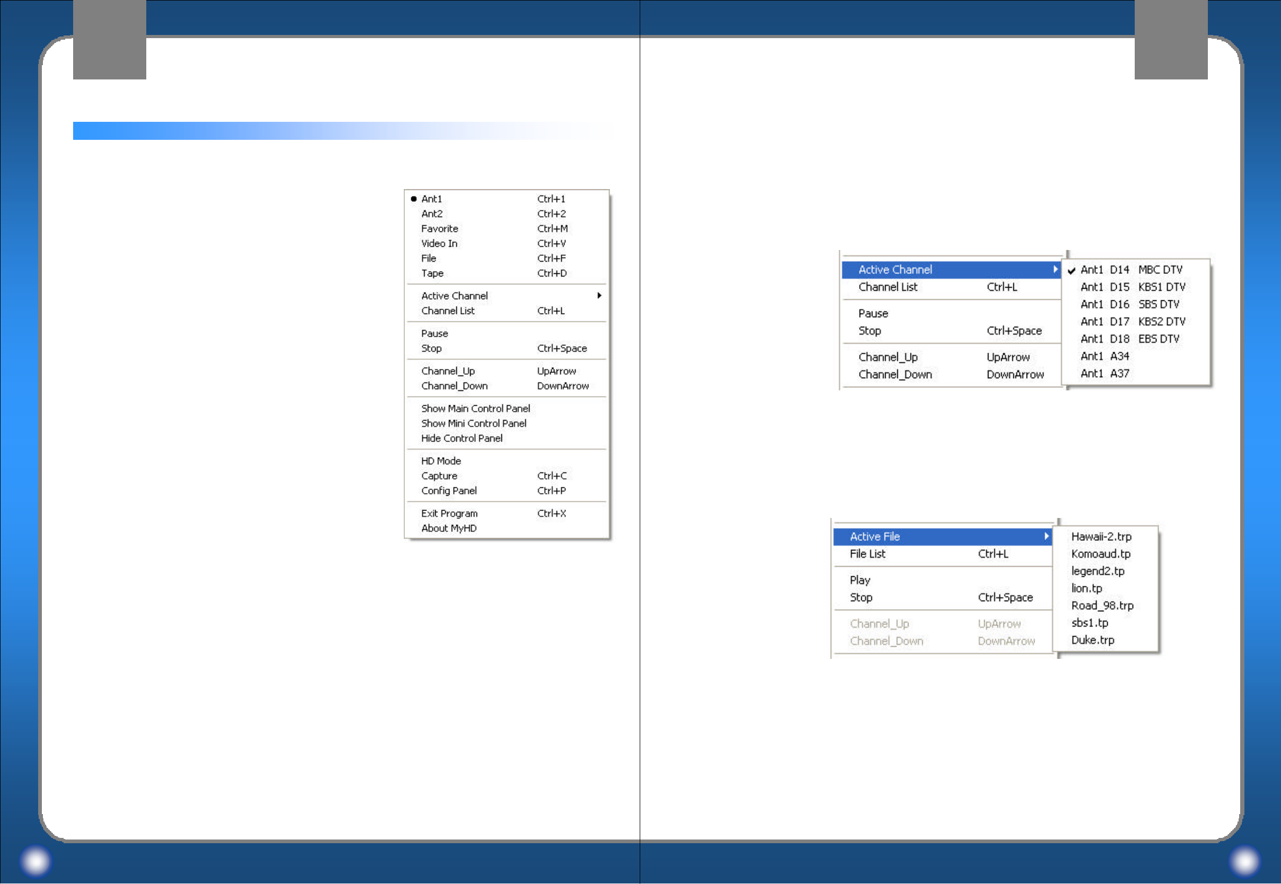Pick Hawaii-2.trp from file list
Viewport: 1281px width, 884px height.
(x=1101, y=537)
